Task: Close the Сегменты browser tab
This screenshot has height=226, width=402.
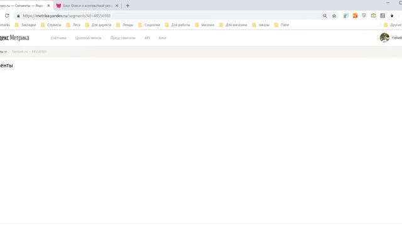Action: 48,6
